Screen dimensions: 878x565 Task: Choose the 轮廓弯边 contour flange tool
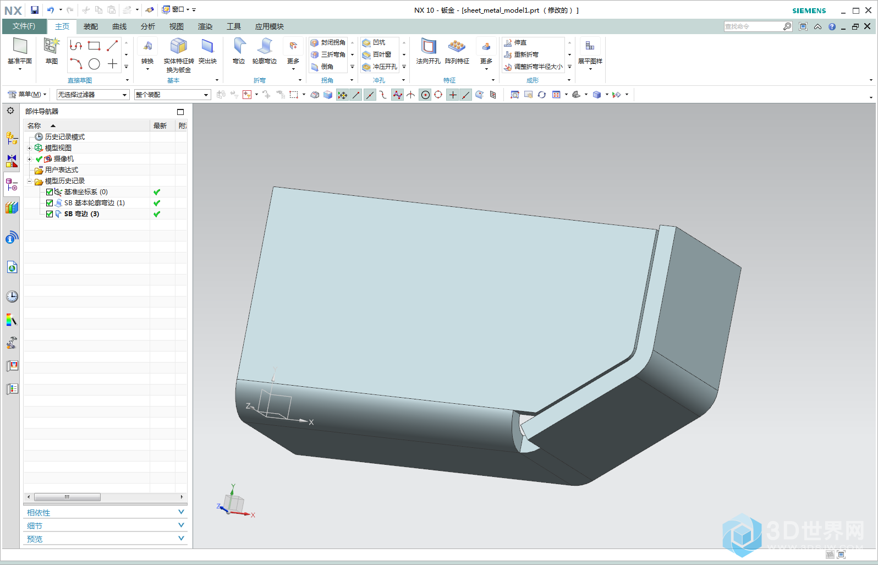[x=265, y=51]
